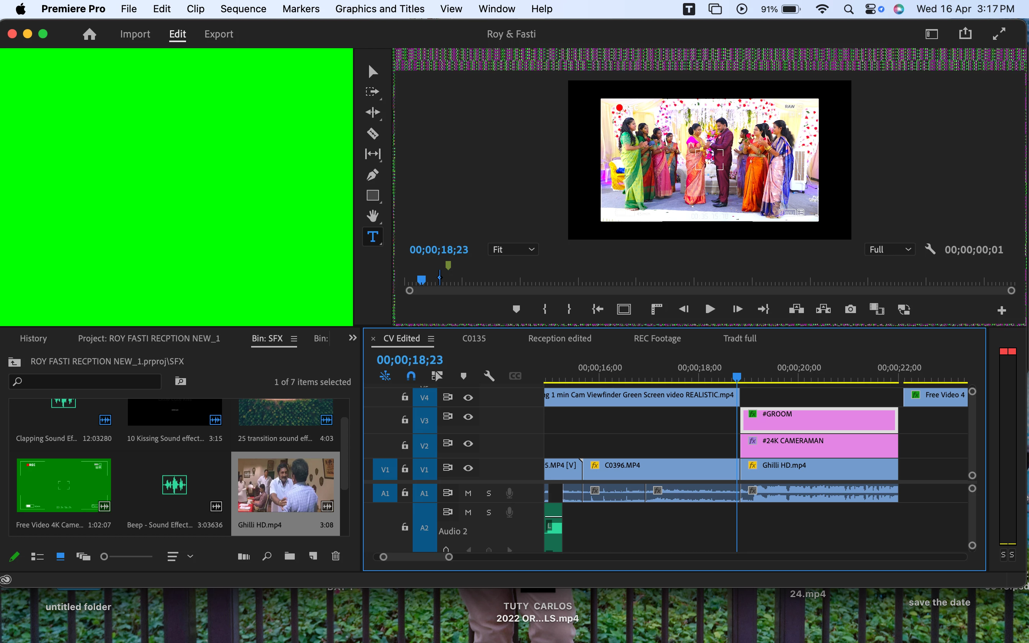
Task: Click the Export Frame camera icon
Action: (x=850, y=309)
